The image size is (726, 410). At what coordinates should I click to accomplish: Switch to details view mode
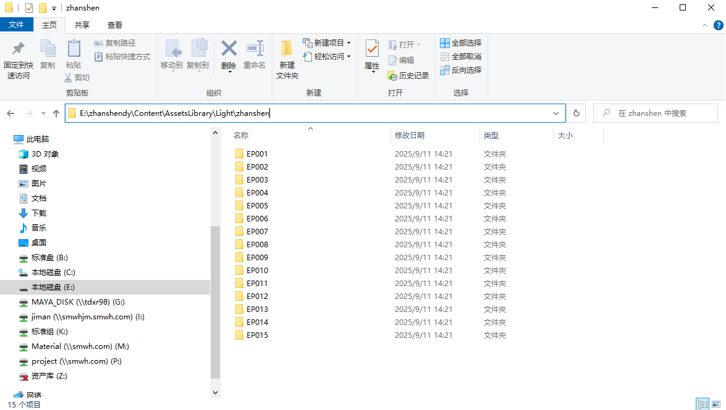click(703, 404)
